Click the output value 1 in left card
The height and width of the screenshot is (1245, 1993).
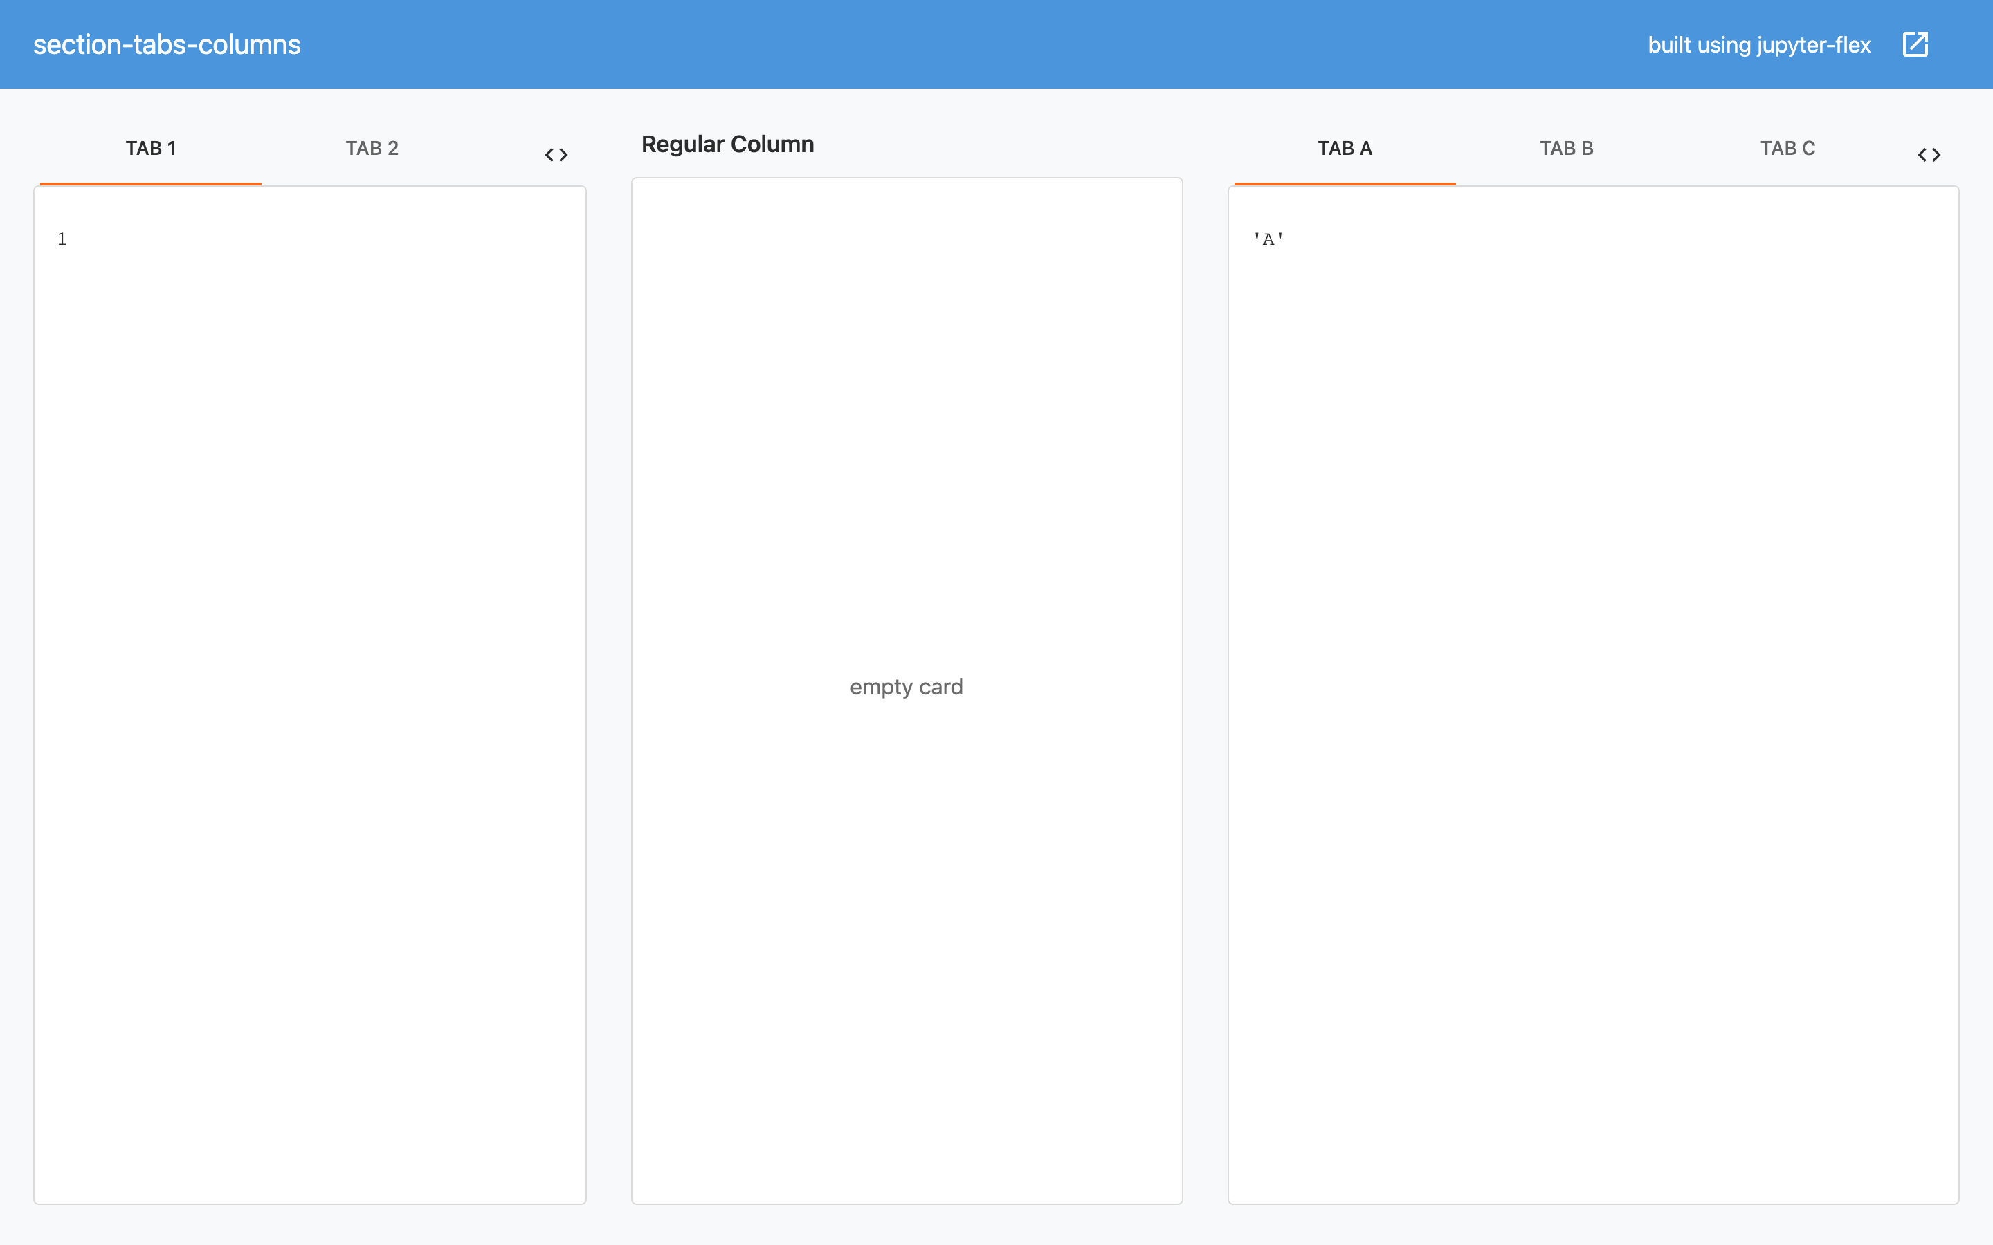[62, 239]
